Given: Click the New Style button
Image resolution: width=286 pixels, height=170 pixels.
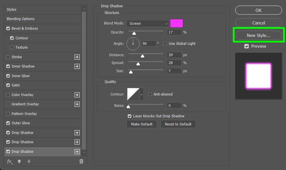Looking at the screenshot, I should coord(259,36).
